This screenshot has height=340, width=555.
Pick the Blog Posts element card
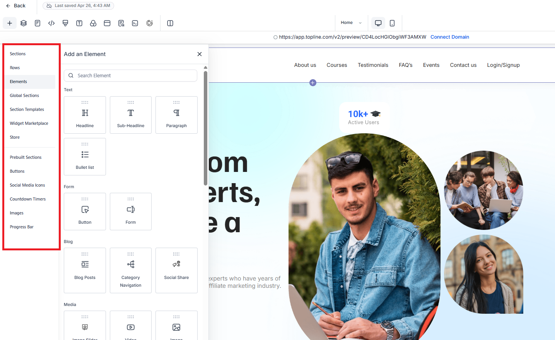coord(85,270)
